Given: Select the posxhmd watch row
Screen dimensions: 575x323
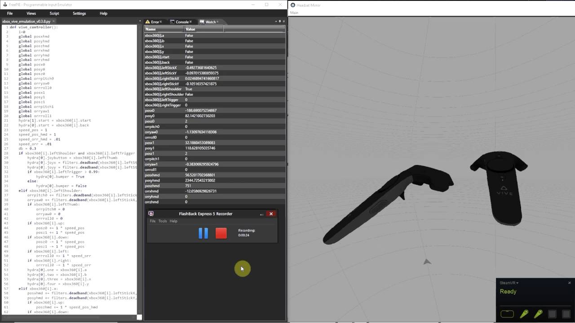Looking at the screenshot, I should pos(215,175).
